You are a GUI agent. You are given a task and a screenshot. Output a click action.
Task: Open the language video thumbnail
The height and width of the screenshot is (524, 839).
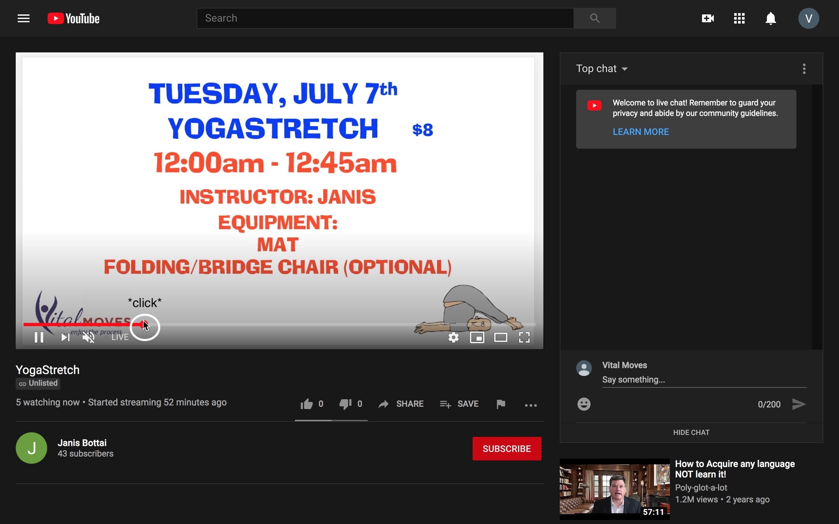click(x=614, y=489)
